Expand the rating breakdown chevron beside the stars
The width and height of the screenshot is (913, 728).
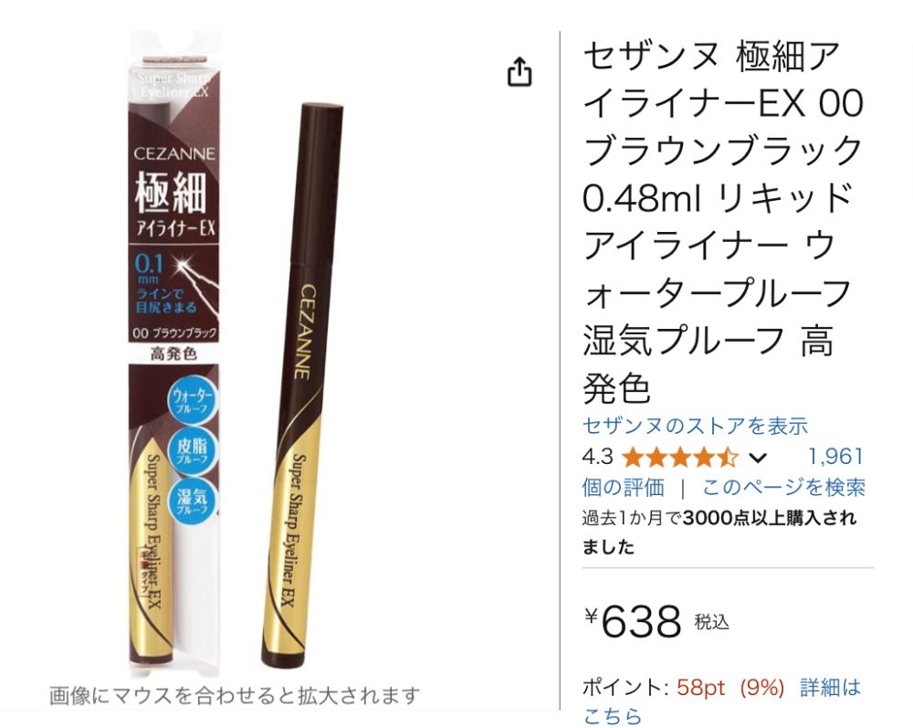(757, 459)
